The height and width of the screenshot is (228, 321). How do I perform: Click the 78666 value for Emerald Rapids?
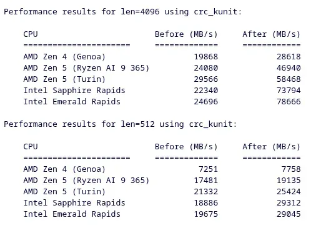pyautogui.click(x=289, y=102)
